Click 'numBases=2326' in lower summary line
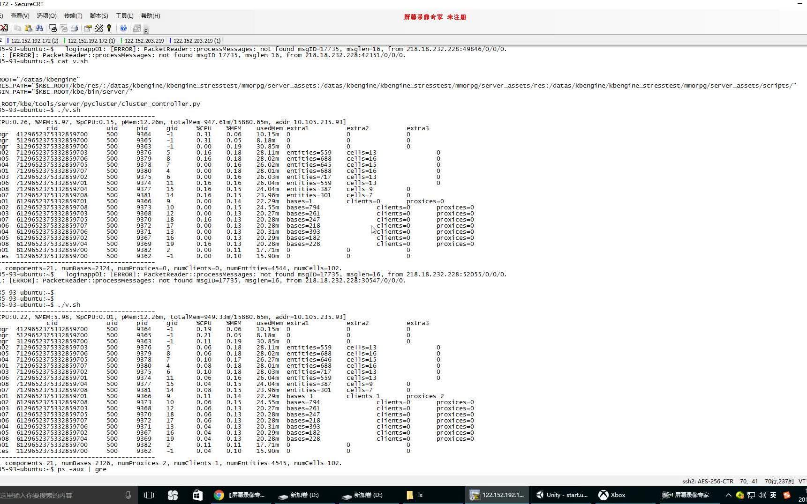Screen dimensions: 807x504 85,463
